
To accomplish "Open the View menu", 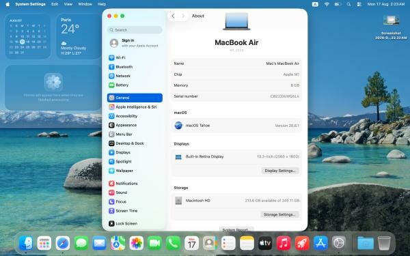I will coord(68,4).
